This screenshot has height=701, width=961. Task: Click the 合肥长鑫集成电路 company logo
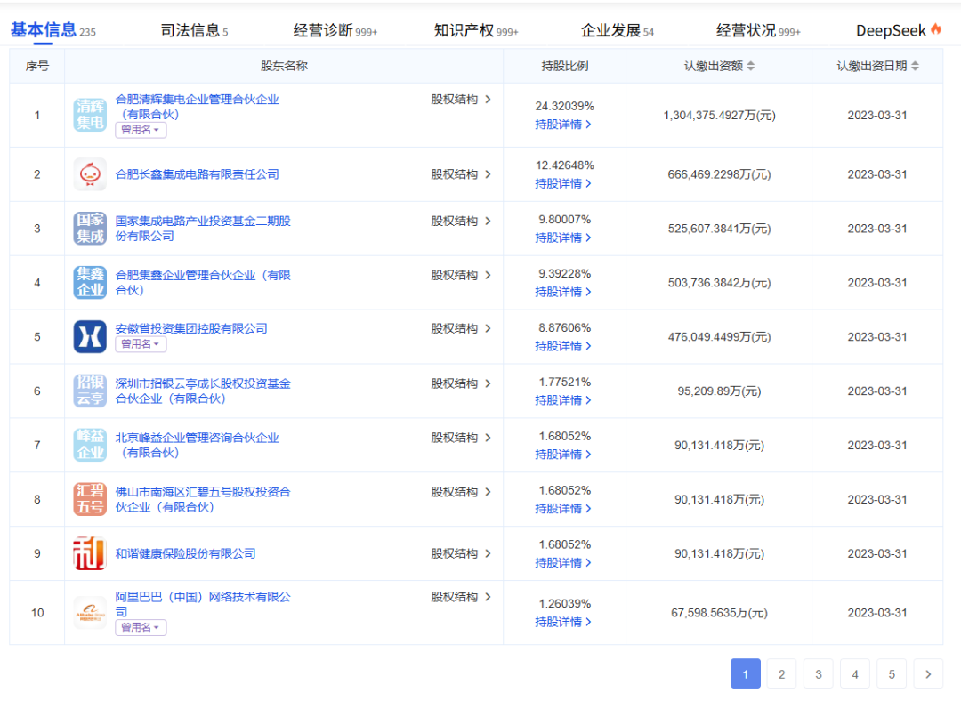(90, 174)
